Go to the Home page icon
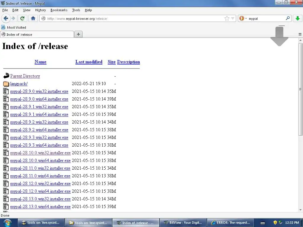 click(33, 19)
